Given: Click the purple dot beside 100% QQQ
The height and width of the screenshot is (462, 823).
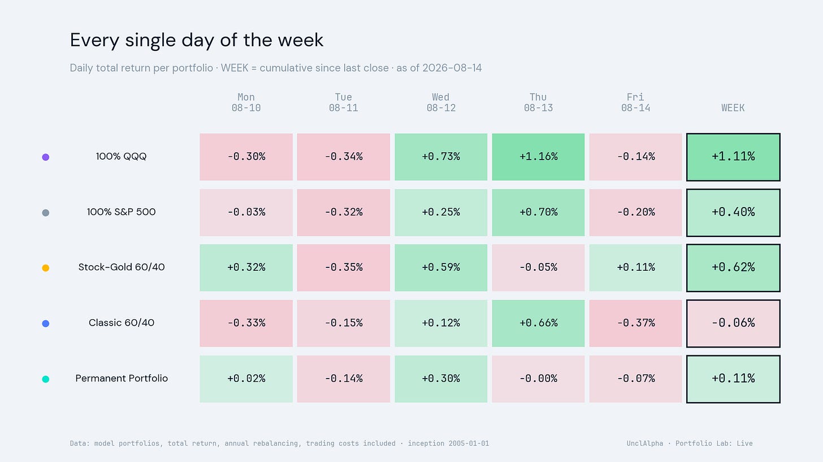Looking at the screenshot, I should 46,157.
